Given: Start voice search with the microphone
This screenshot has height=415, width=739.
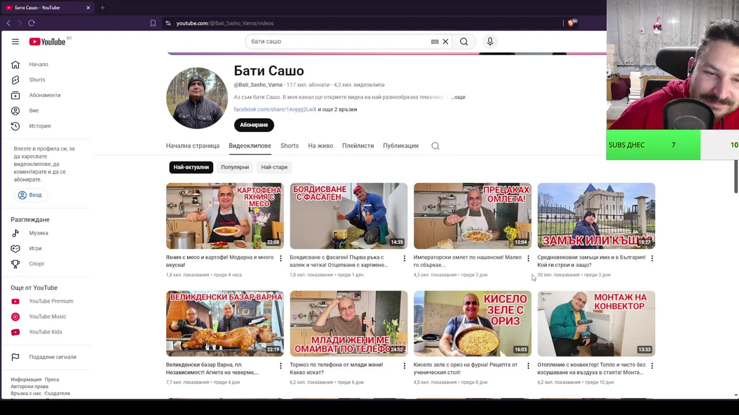Looking at the screenshot, I should click(490, 41).
